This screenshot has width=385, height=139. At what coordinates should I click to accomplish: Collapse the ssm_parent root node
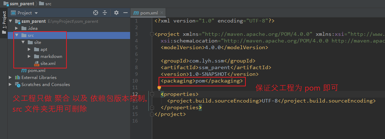(x=10, y=21)
